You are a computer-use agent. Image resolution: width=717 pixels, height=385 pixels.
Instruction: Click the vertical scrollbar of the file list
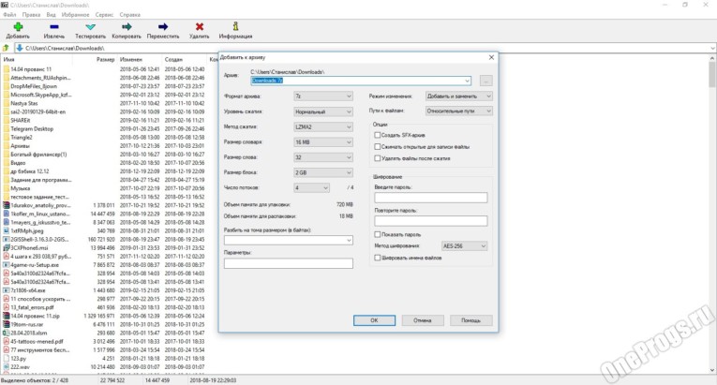(712, 214)
